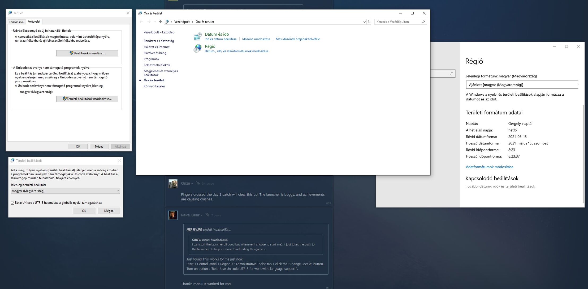Viewport: 588px width, 289px height.
Task: Expand the Ajánlott [magyar (Magyarország)] format dropdown
Action: click(x=522, y=85)
